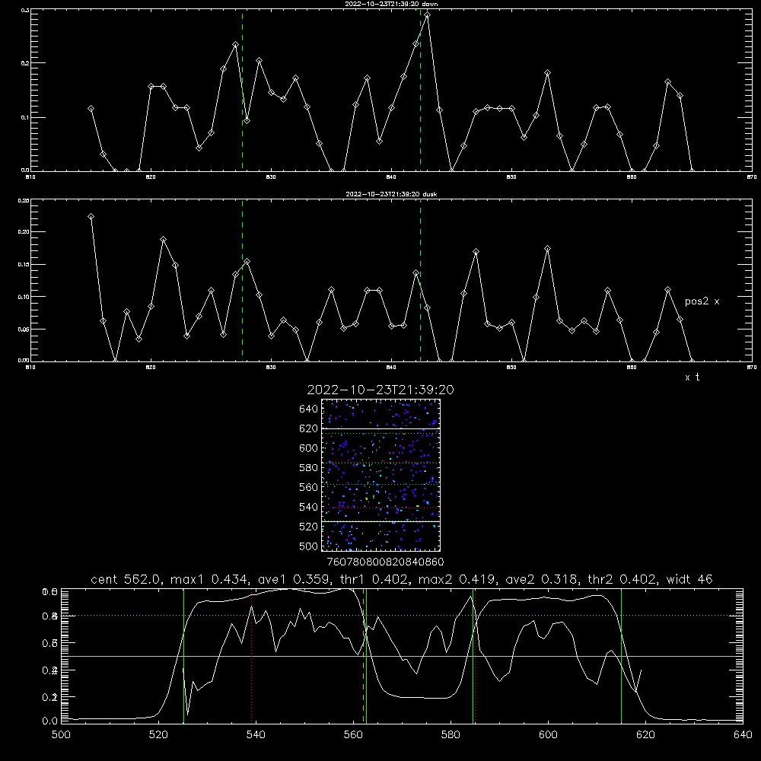Click the "2022-10-23T21:39:20 dawn" plot title

tap(391, 4)
